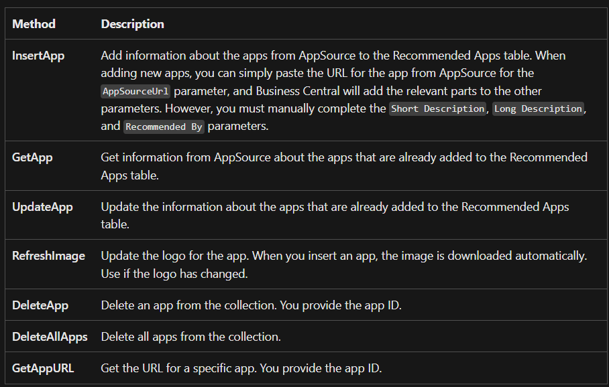
Task: Select the GetApp method name
Action: (32, 158)
